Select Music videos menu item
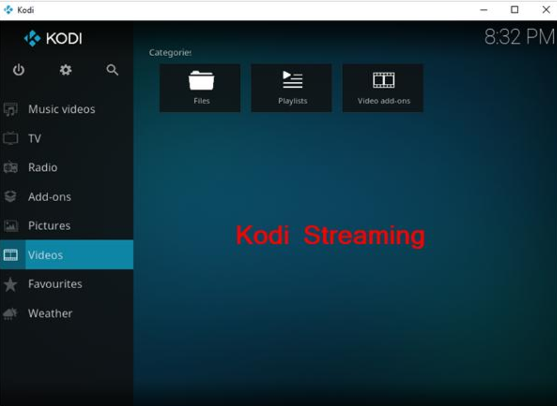 pyautogui.click(x=61, y=110)
